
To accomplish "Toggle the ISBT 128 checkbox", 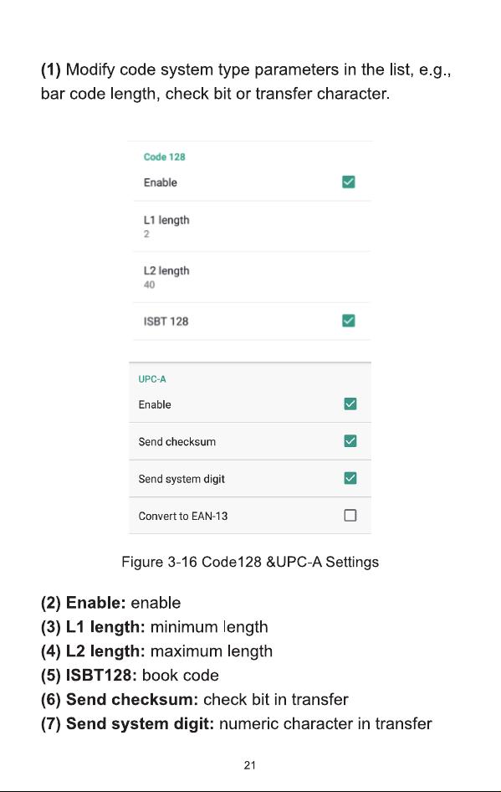I will click(x=348, y=321).
